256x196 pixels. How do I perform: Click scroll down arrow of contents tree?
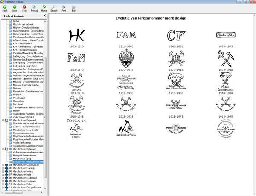45,189
